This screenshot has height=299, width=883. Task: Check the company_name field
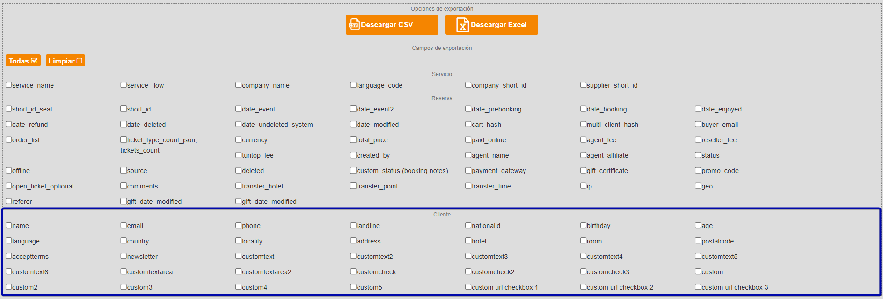(239, 85)
